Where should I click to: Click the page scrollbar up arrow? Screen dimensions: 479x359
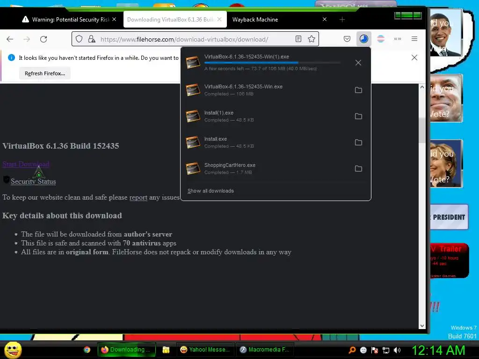click(422, 87)
